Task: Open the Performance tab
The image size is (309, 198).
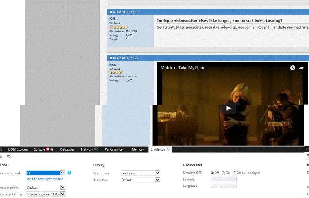Action: [114, 149]
